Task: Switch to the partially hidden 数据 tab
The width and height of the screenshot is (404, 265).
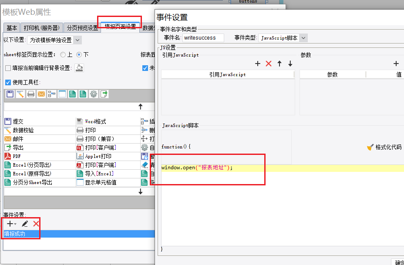Action: click(148, 28)
